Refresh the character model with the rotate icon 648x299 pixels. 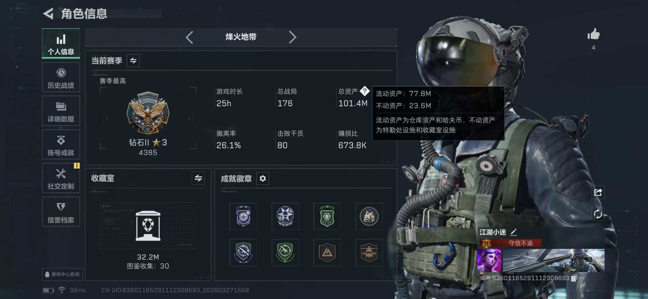[x=598, y=214]
